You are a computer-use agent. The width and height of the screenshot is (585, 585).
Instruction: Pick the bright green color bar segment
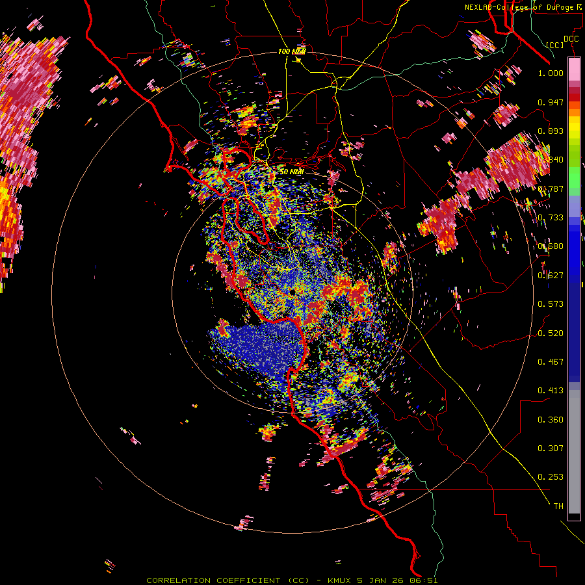pyautogui.click(x=574, y=177)
